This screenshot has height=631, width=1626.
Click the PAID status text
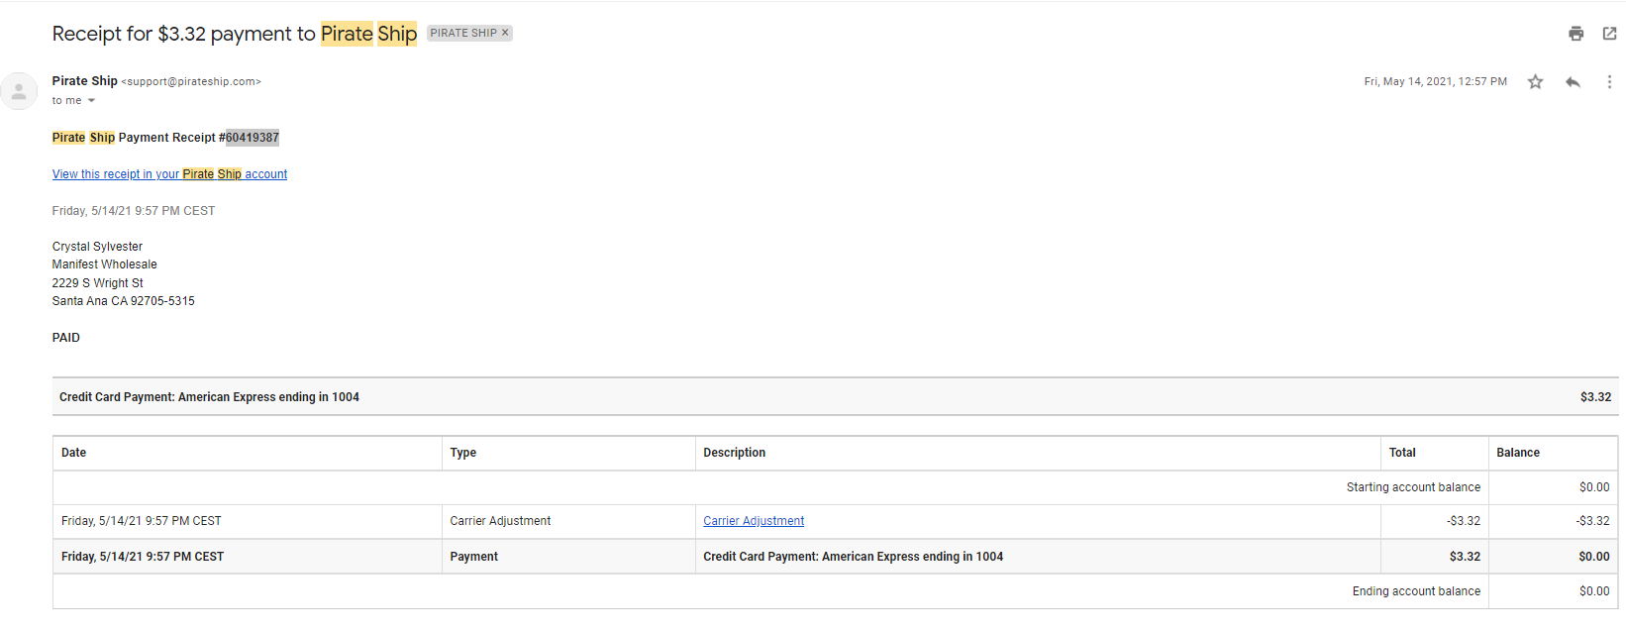[66, 338]
